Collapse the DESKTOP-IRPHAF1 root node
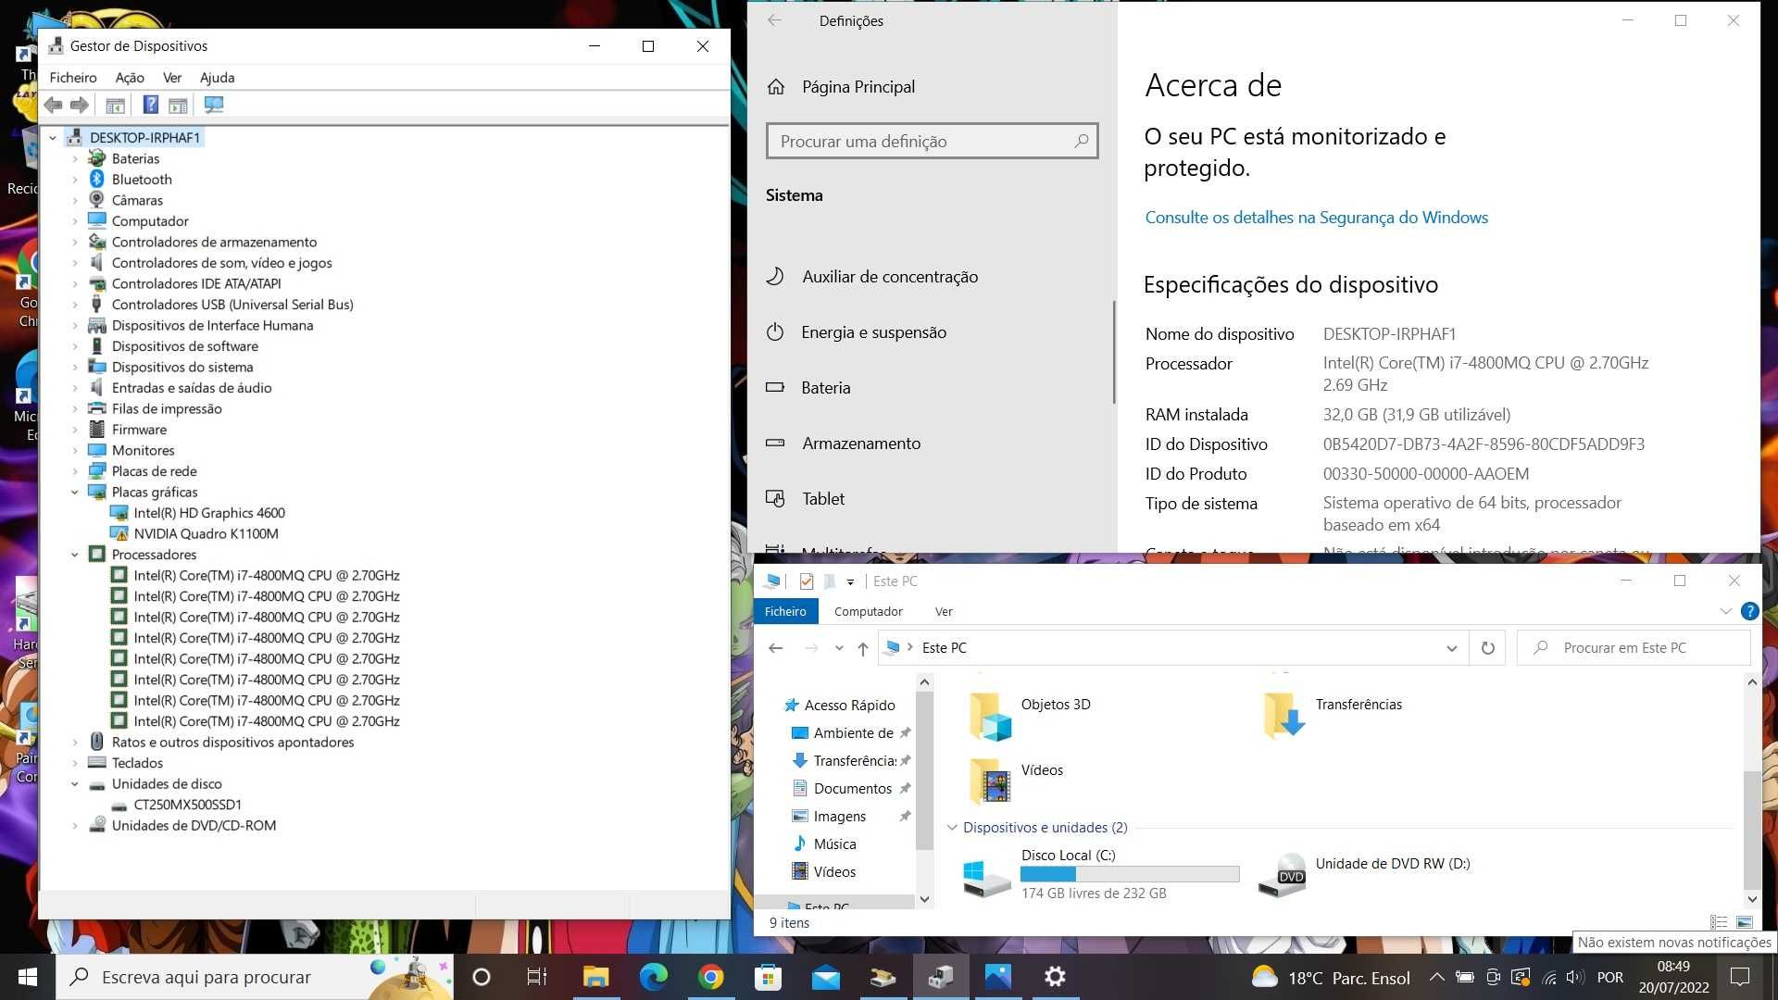This screenshot has width=1778, height=1000. tap(53, 138)
